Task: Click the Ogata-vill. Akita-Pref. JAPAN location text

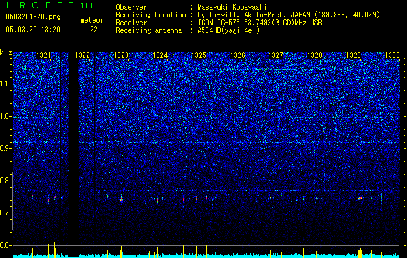Action: coord(288,15)
